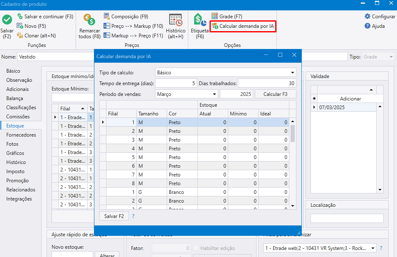The height and width of the screenshot is (257, 397).
Task: Open Grade (F7) grid icon
Action: pyautogui.click(x=215, y=17)
